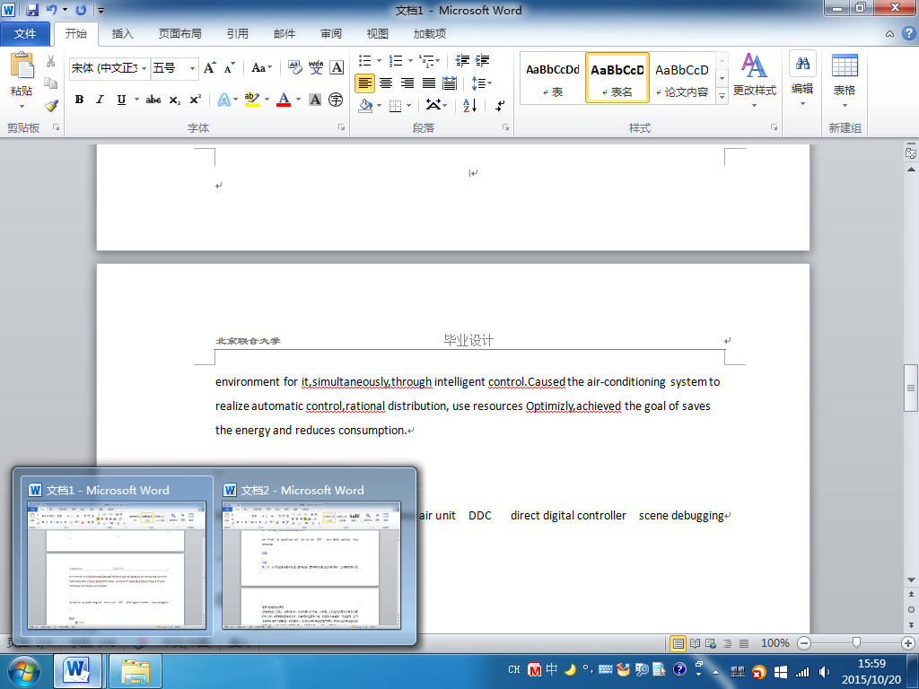This screenshot has width=919, height=689.
Task: Open the Paragraph dialog box launcher
Action: pos(506,127)
